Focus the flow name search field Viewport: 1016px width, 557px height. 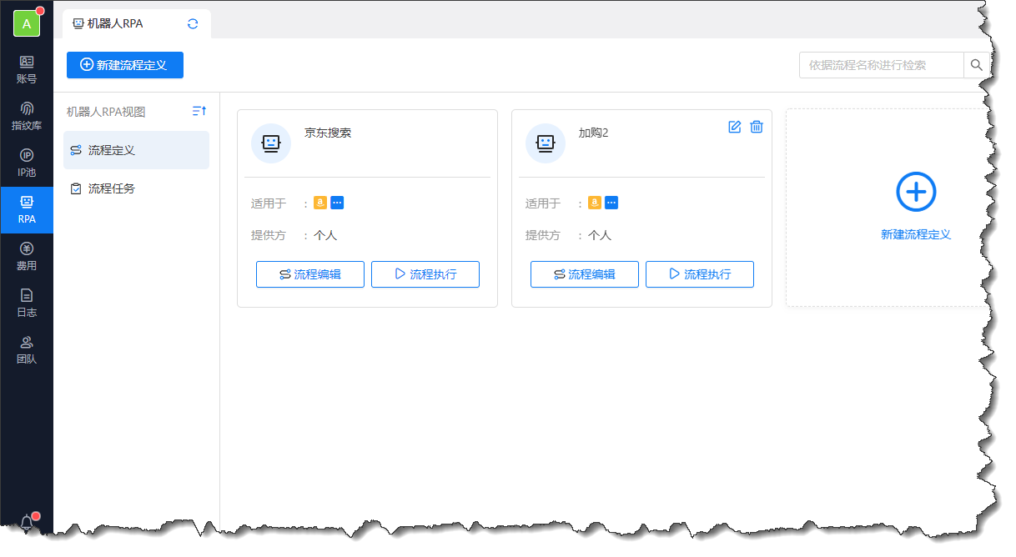point(881,65)
